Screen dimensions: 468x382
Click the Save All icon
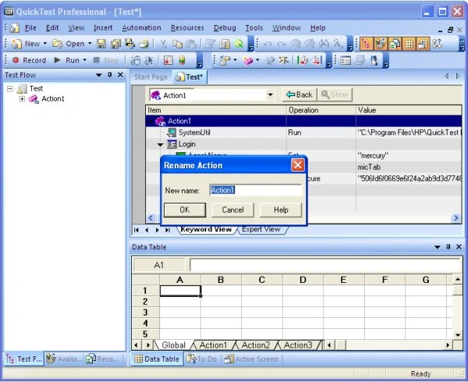(x=115, y=44)
